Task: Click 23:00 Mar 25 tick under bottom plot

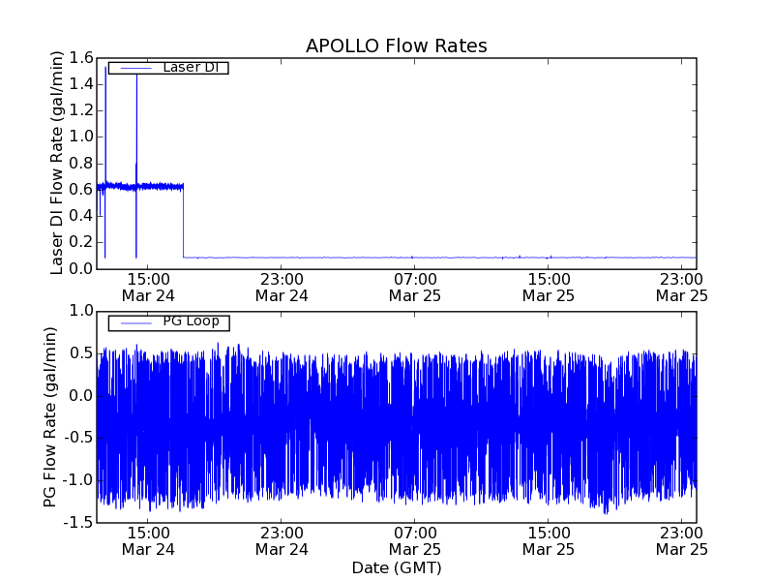Action: pyautogui.click(x=681, y=540)
